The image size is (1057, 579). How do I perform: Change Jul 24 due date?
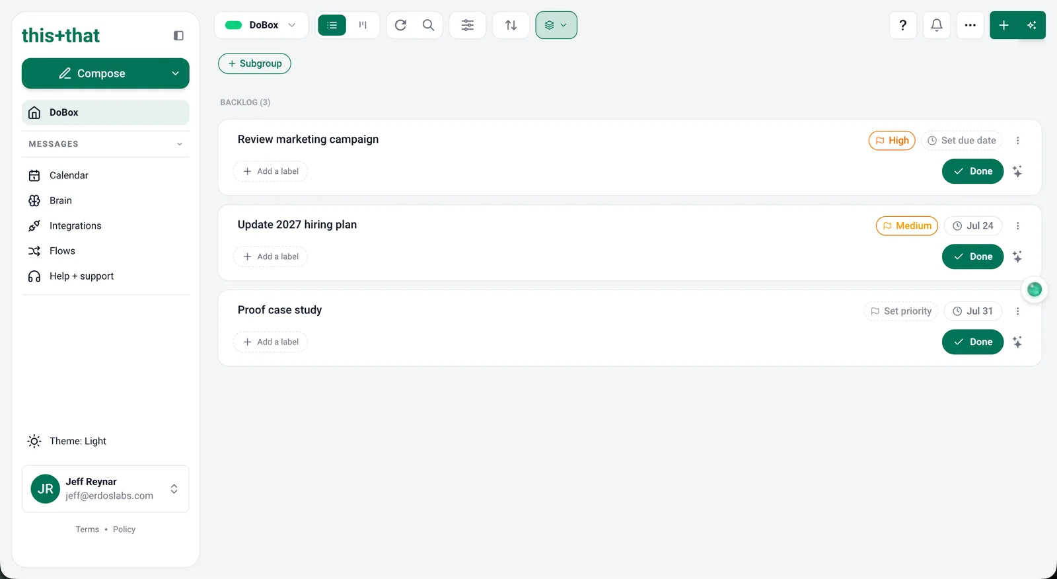[x=973, y=225]
